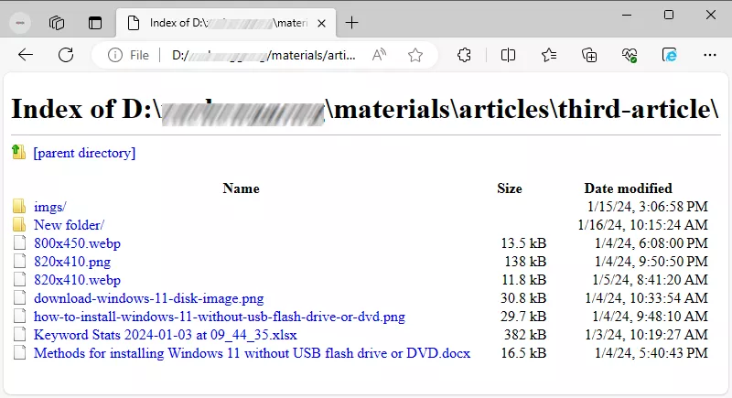Open how-to-install-windows-11 png file link
The width and height of the screenshot is (732, 398).
220,317
